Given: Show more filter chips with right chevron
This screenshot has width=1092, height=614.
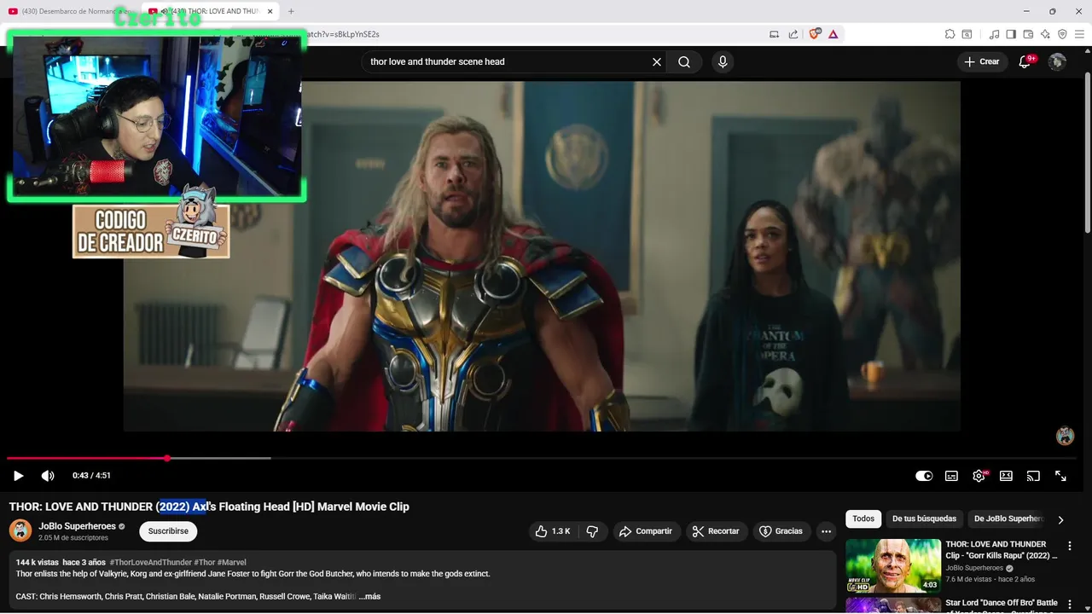Looking at the screenshot, I should pos(1060,519).
